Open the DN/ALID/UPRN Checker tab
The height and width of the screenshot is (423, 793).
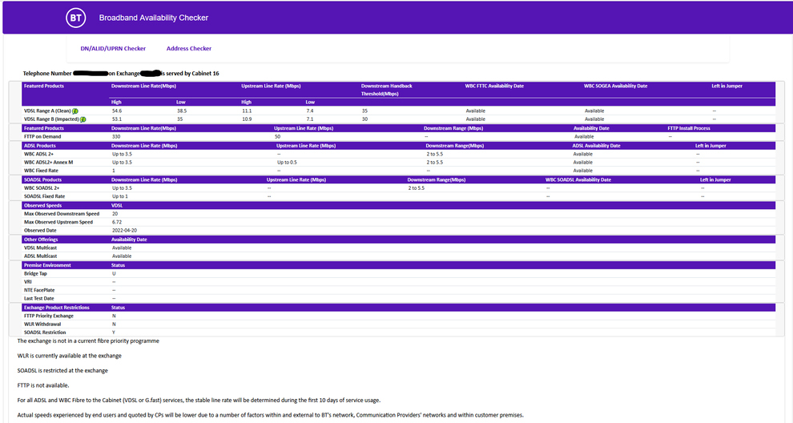[113, 49]
